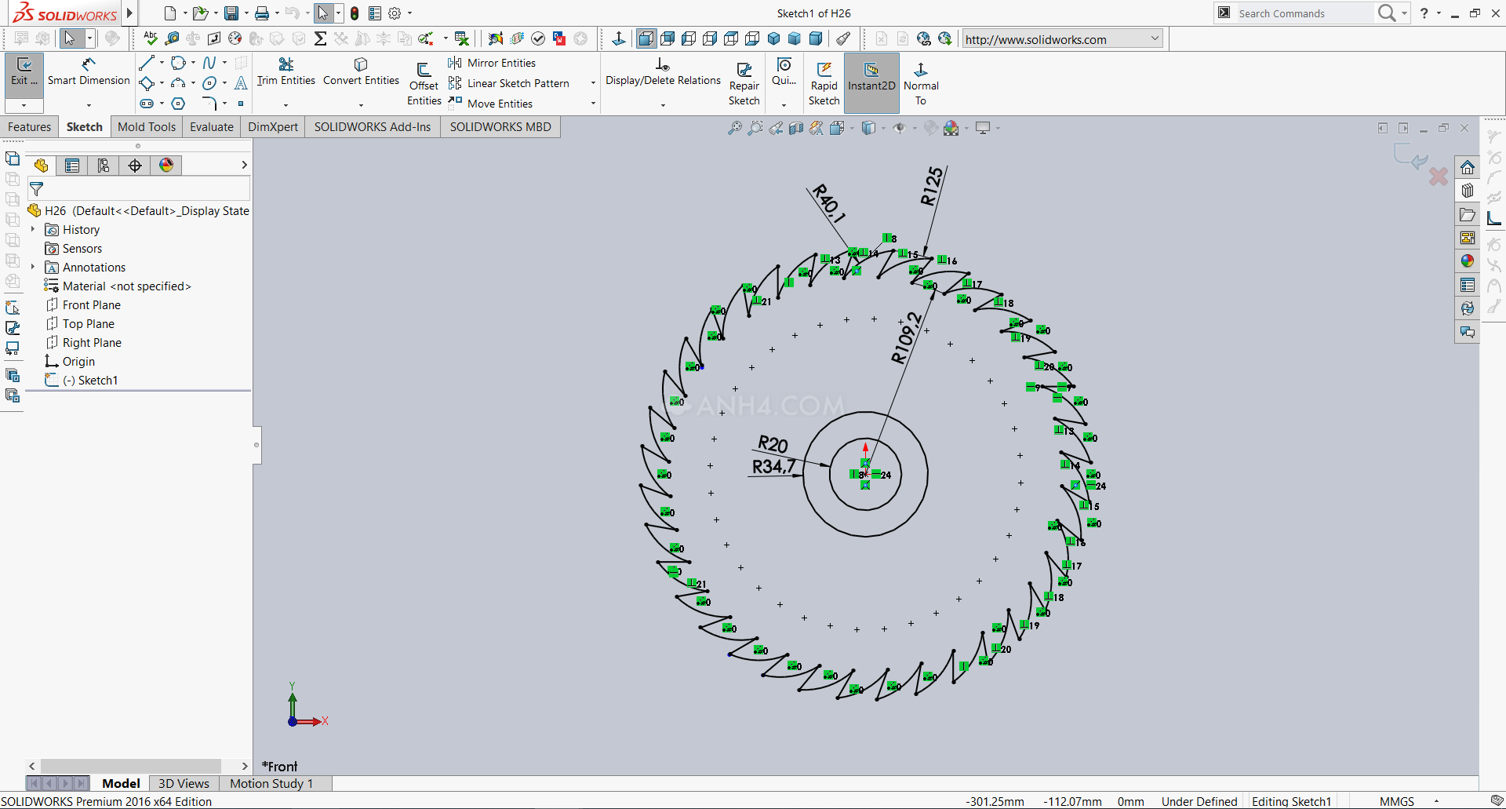Click Move Entities tool
The height and width of the screenshot is (809, 1506).
click(x=490, y=104)
